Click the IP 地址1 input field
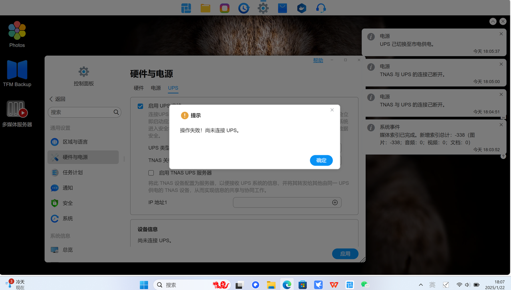The image size is (511, 290). pyautogui.click(x=283, y=202)
